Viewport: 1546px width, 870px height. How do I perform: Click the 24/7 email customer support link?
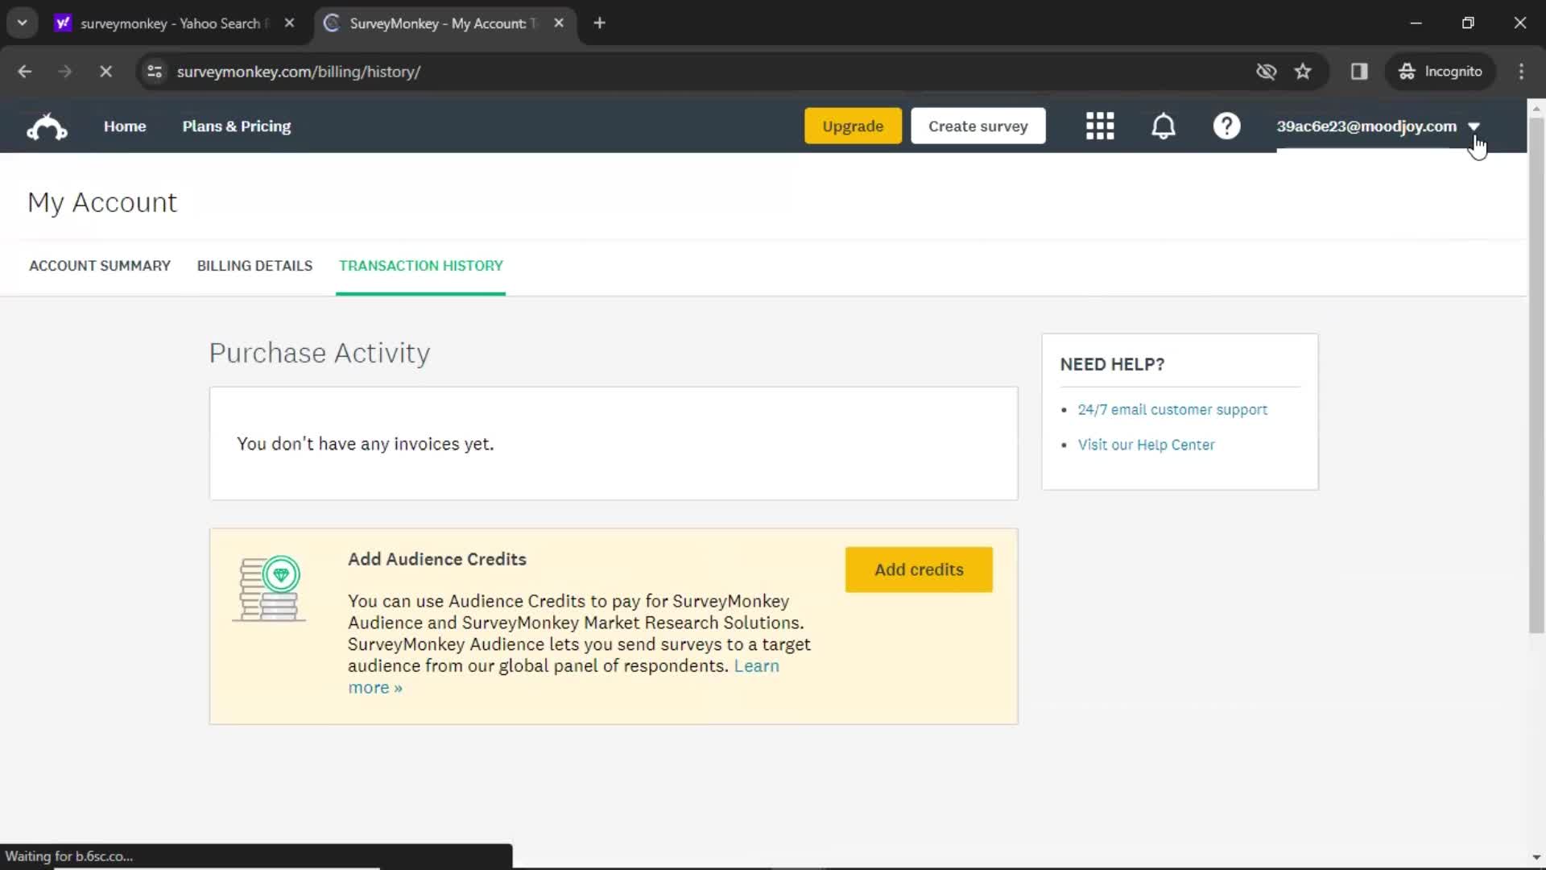coord(1172,409)
